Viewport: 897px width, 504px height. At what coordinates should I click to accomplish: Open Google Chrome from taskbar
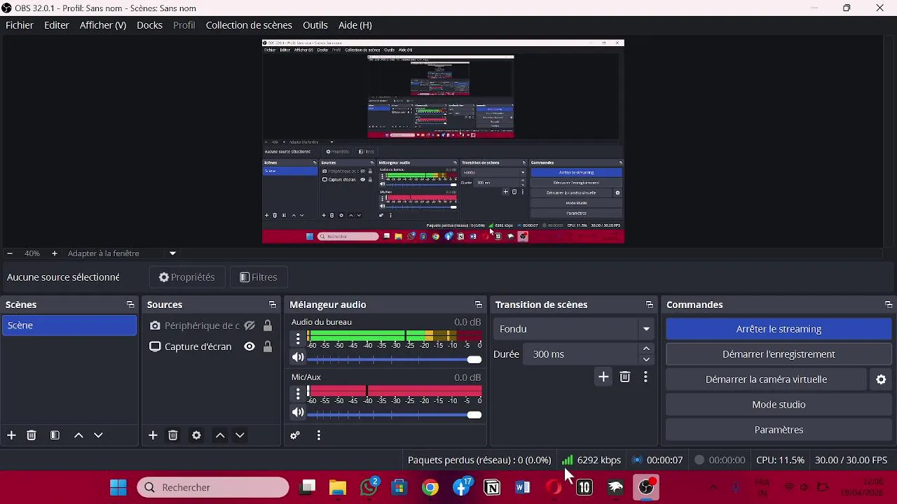[430, 487]
